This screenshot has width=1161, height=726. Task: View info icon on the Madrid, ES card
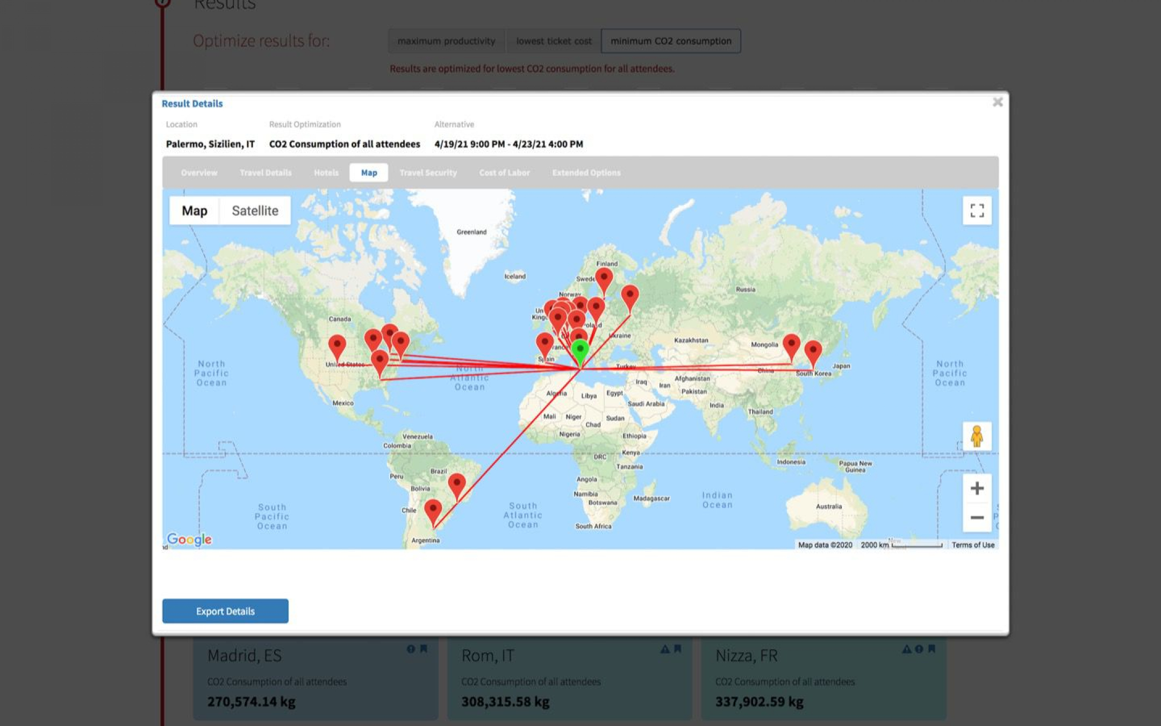pos(411,649)
